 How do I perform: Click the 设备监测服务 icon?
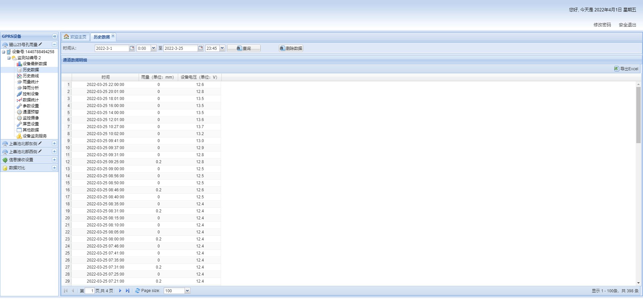click(19, 136)
